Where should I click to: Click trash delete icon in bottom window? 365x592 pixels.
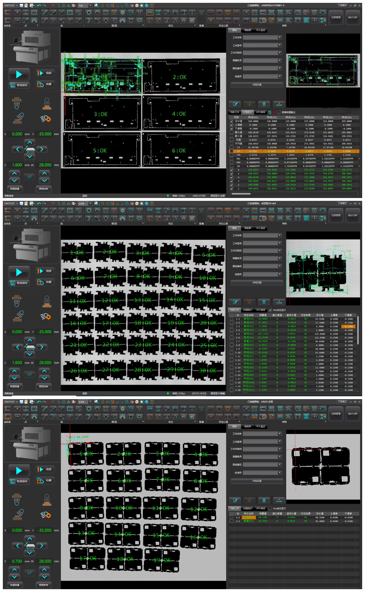(x=264, y=500)
